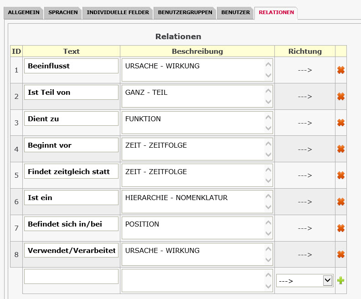Screen dimensions: 361x299
Task: Switch to the Allgemein tab
Action: 23,13
